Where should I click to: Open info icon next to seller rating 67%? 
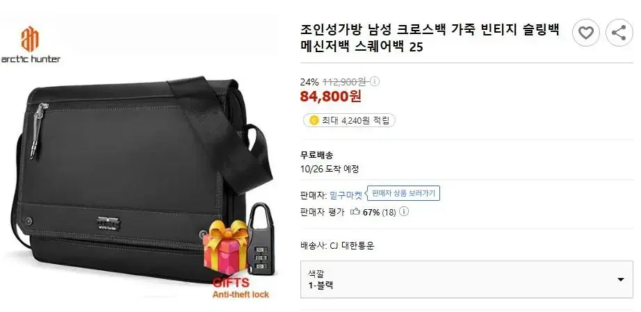pos(404,212)
